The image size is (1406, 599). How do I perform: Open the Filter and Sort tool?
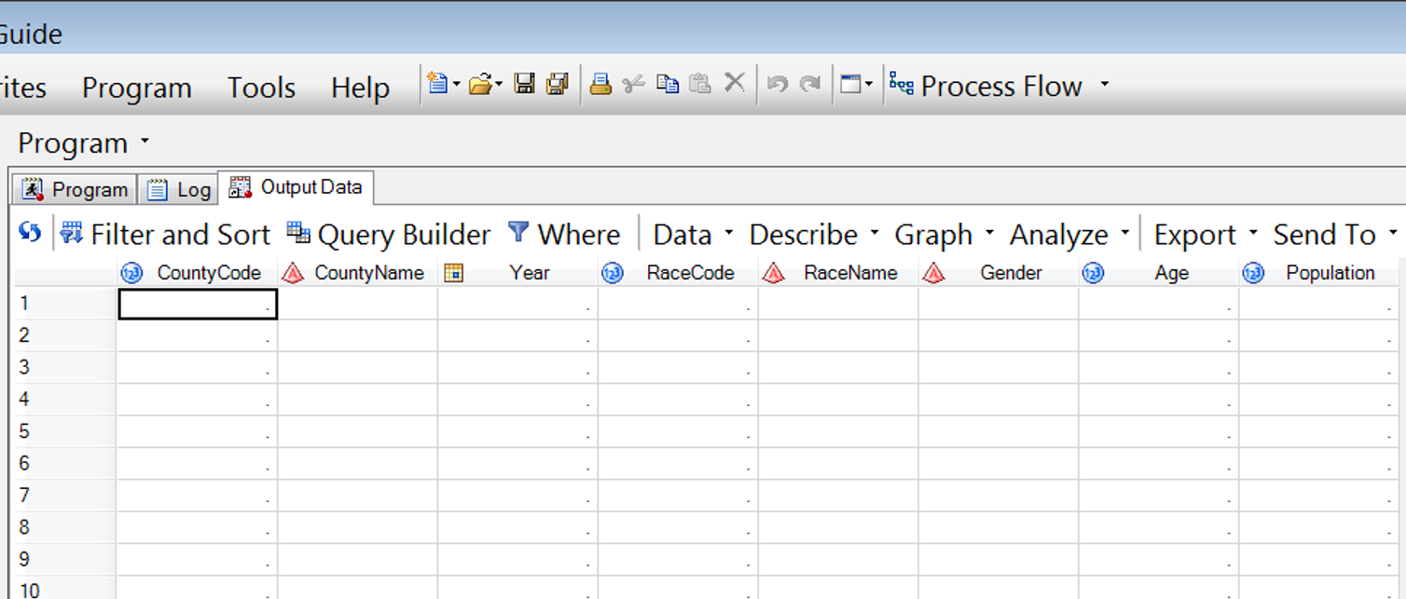(166, 235)
